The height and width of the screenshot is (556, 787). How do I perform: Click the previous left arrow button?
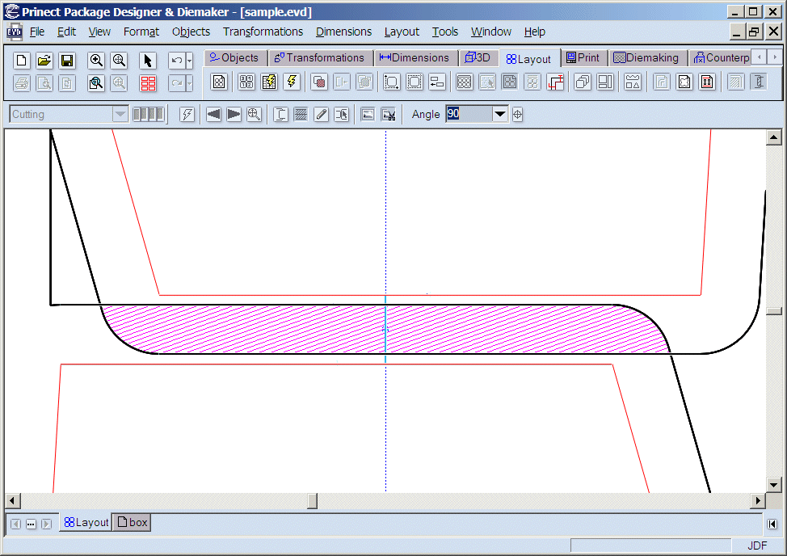[213, 115]
